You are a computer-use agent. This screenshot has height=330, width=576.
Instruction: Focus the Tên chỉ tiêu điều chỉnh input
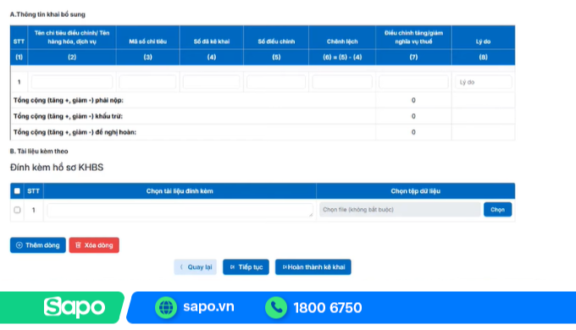[x=72, y=82]
